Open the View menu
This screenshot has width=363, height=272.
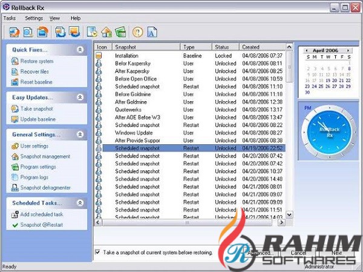(x=54, y=18)
